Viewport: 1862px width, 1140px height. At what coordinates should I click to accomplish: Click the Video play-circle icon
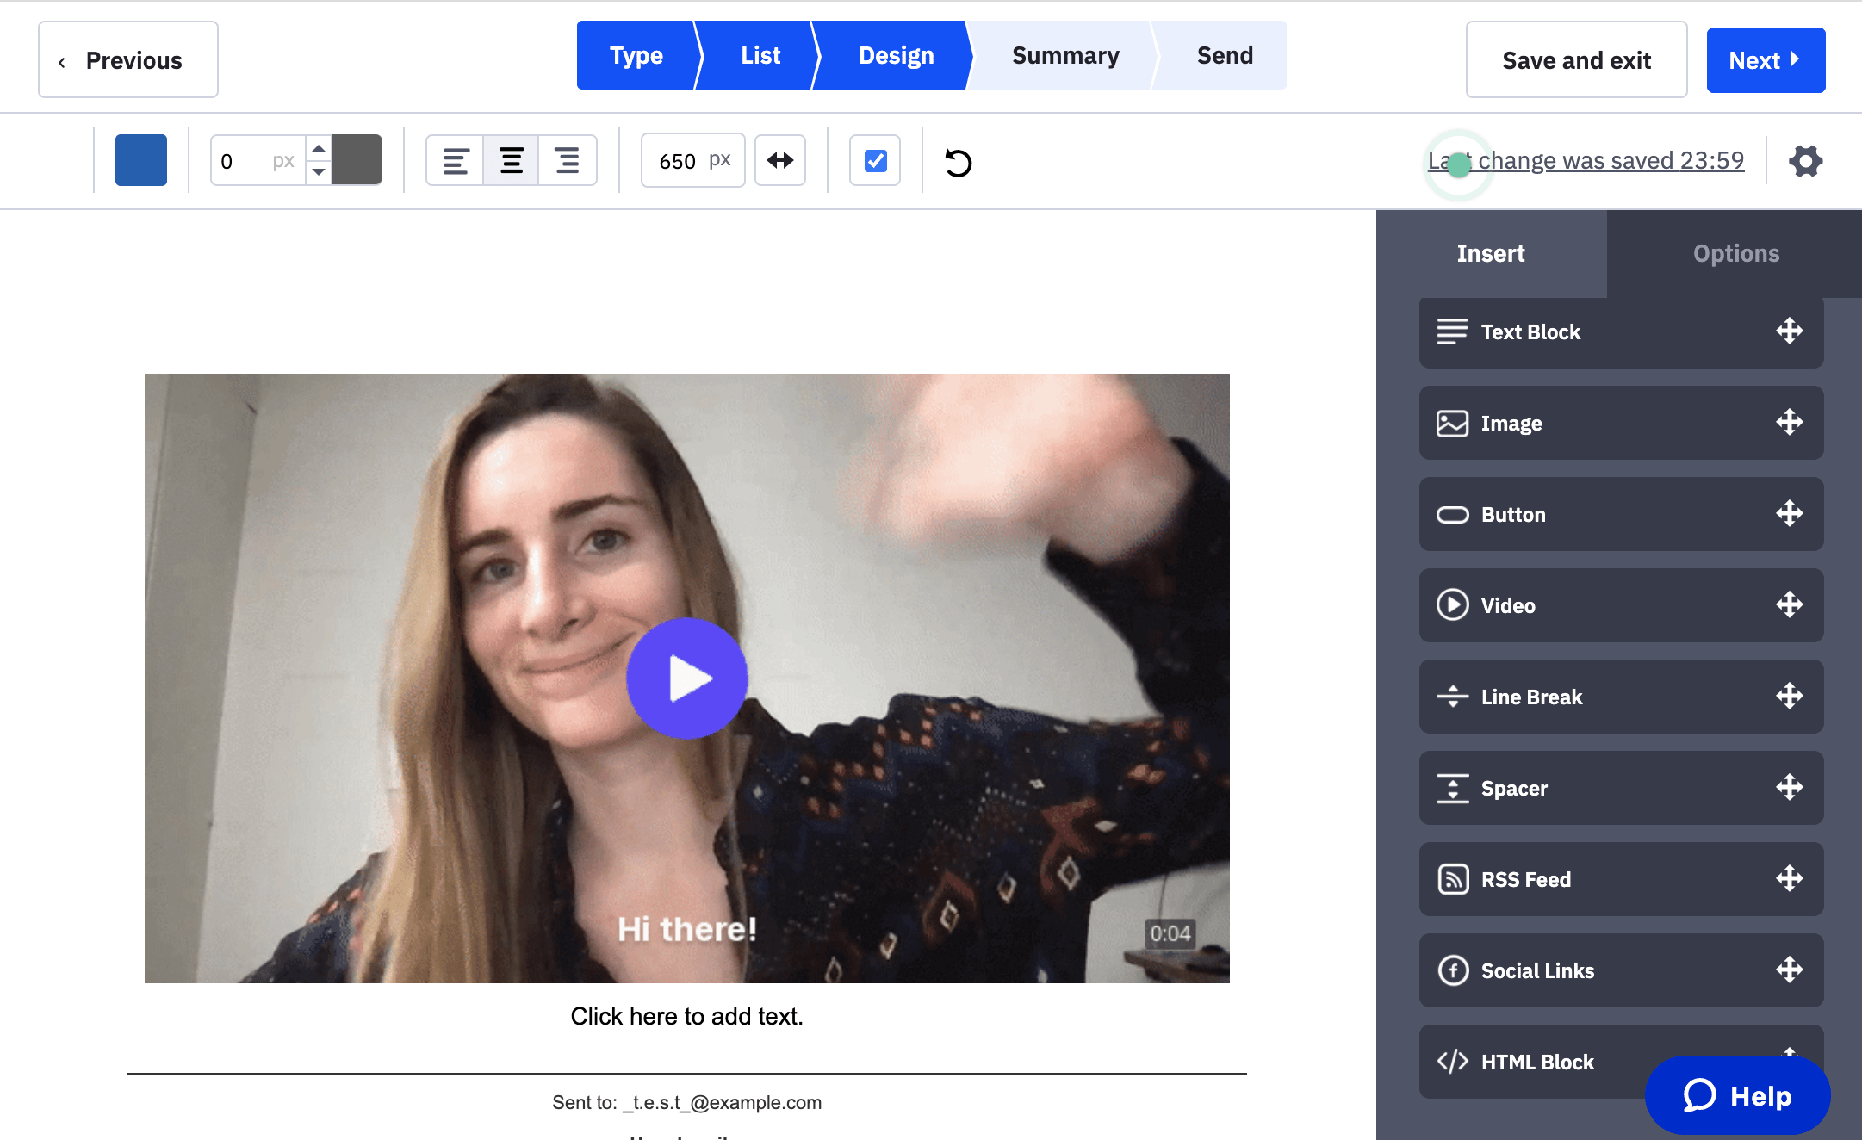pos(1452,604)
